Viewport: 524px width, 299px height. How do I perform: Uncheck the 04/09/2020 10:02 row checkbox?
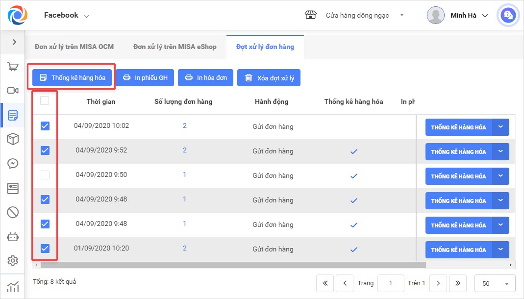(x=45, y=126)
